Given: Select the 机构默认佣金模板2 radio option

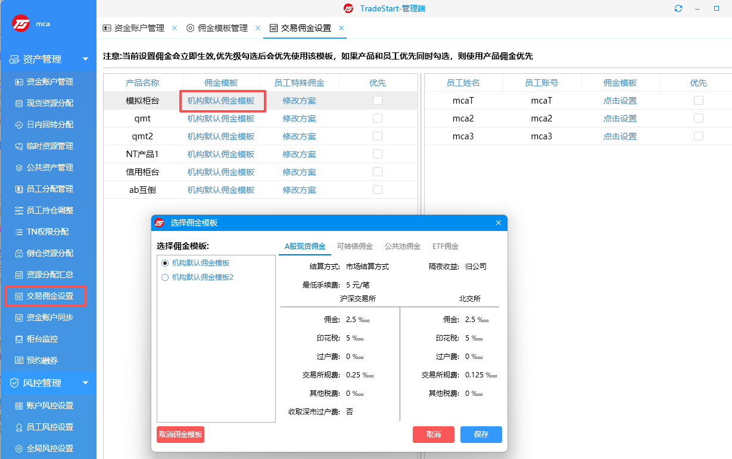Looking at the screenshot, I should pyautogui.click(x=165, y=277).
